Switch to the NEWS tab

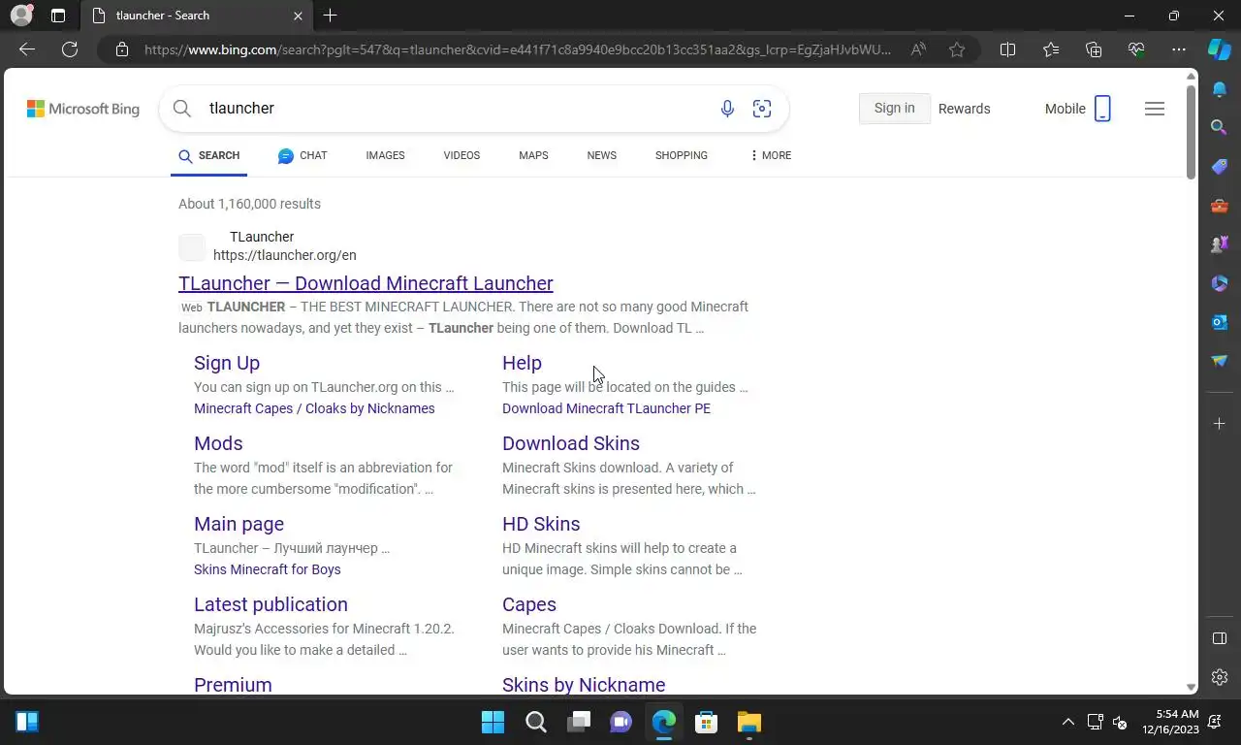pyautogui.click(x=601, y=155)
